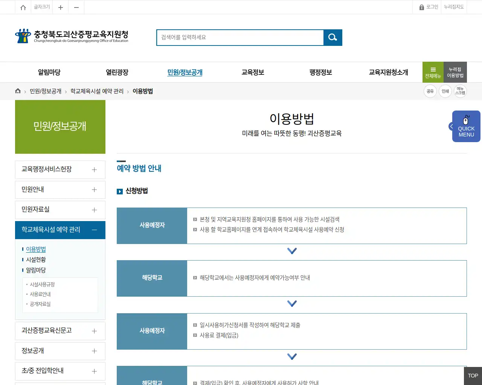Select 이용방법 in sidebar submenu
Image resolution: width=482 pixels, height=385 pixels.
point(36,249)
